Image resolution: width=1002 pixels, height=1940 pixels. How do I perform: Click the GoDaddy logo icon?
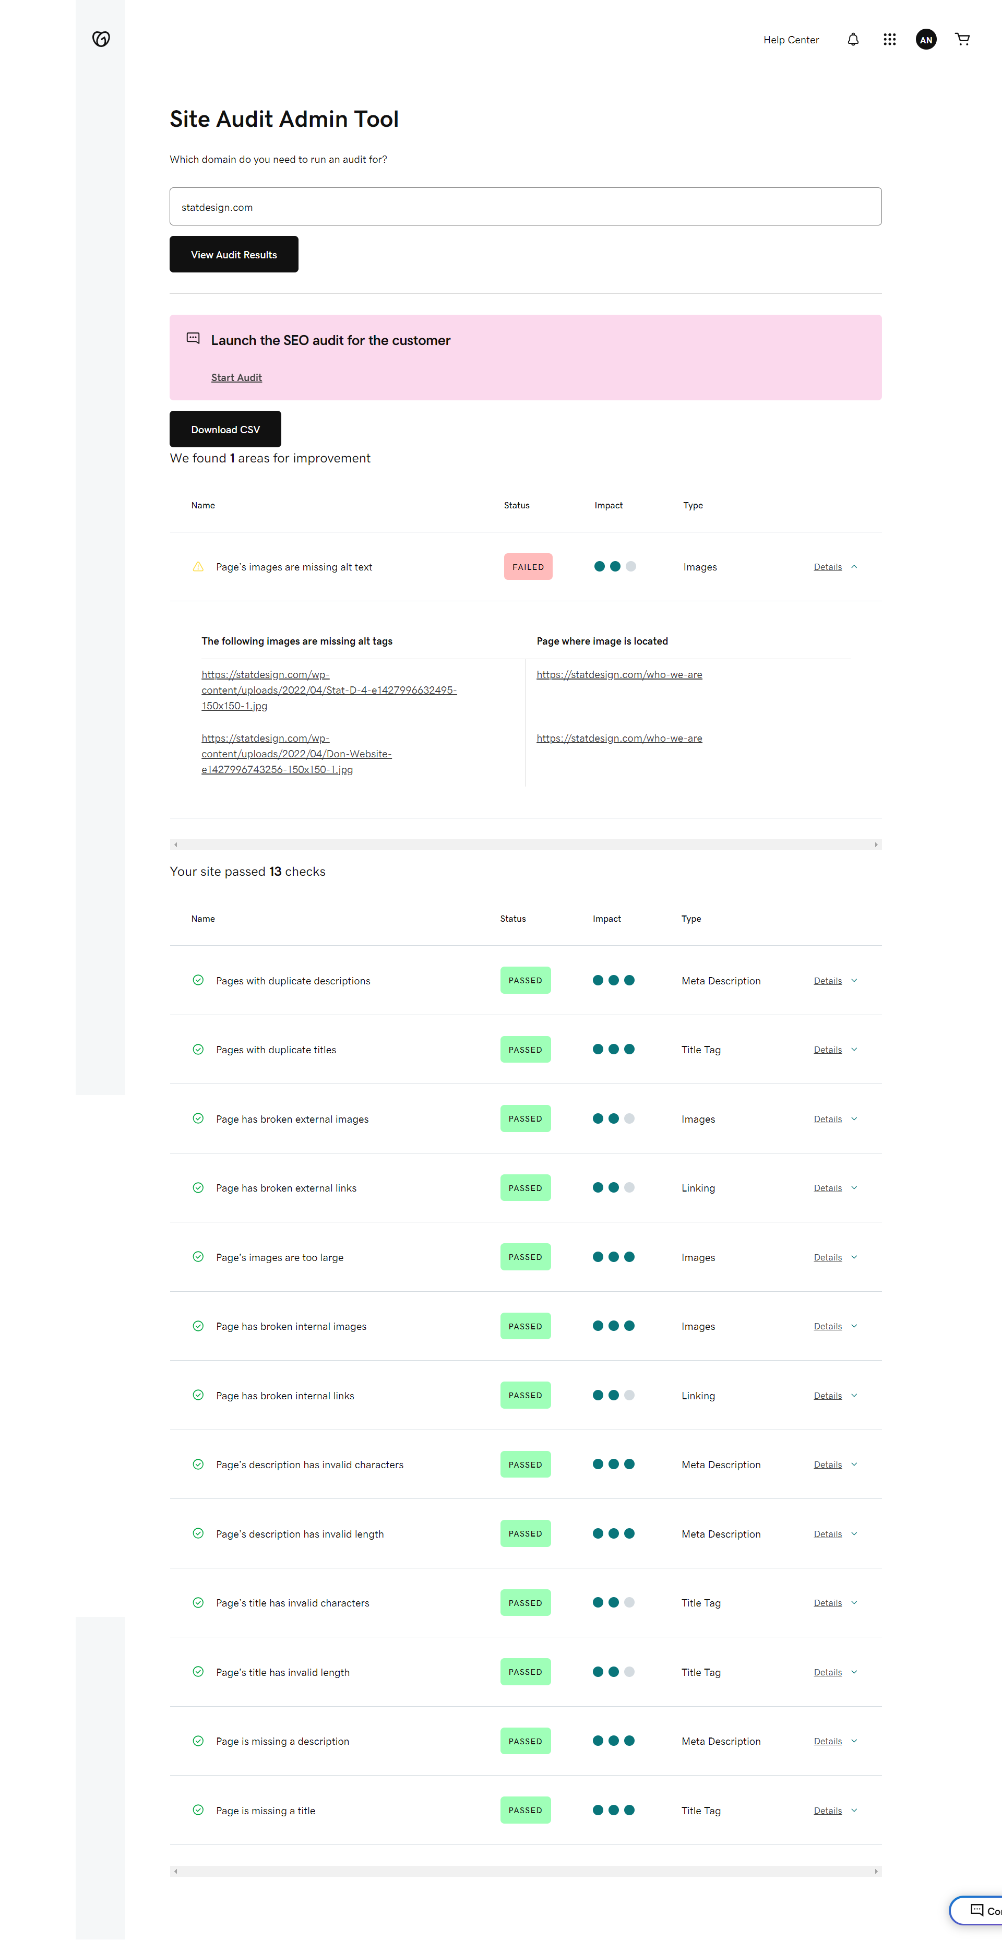pos(101,39)
